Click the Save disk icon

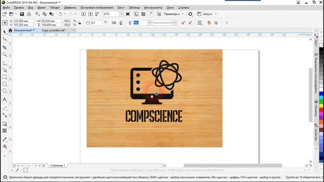[x=22, y=14]
